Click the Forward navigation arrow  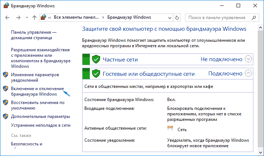pos(18,18)
